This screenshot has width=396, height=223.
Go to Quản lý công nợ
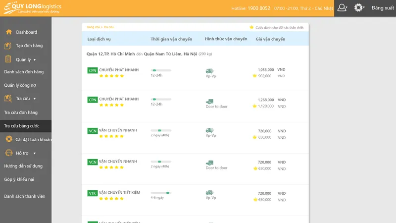tap(20, 85)
